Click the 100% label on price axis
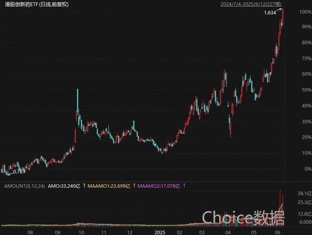 pyautogui.click(x=299, y=11)
